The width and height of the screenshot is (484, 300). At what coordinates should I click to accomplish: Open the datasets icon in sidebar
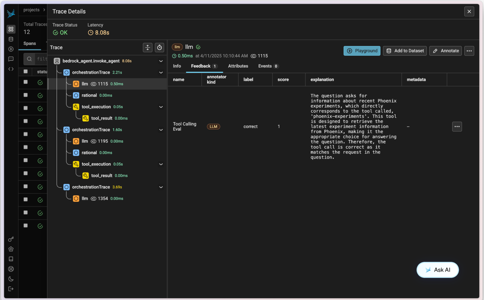tap(11, 39)
